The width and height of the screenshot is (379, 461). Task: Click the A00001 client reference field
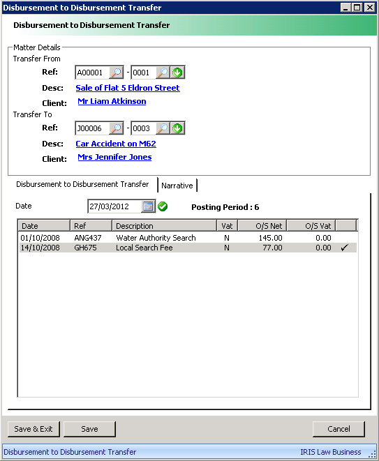point(93,73)
